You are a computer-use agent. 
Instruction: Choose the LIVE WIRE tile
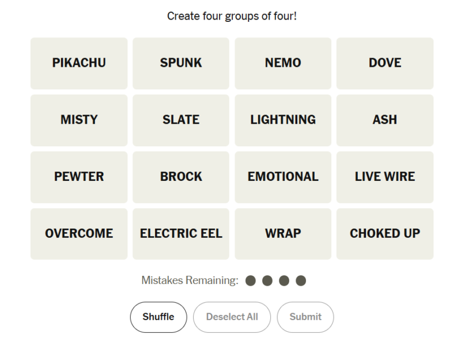385,177
